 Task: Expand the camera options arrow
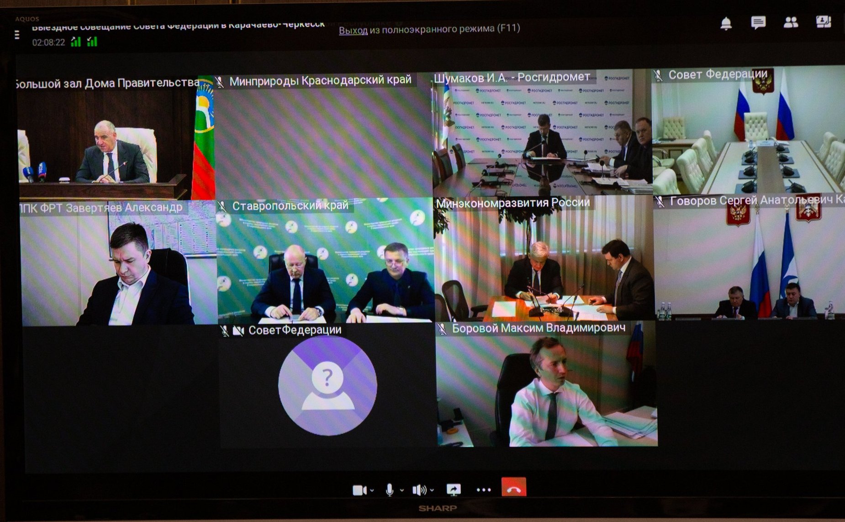point(372,490)
